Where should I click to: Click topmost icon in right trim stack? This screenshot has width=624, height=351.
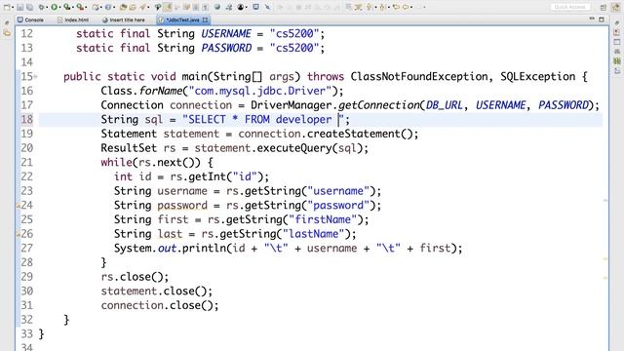(x=617, y=22)
